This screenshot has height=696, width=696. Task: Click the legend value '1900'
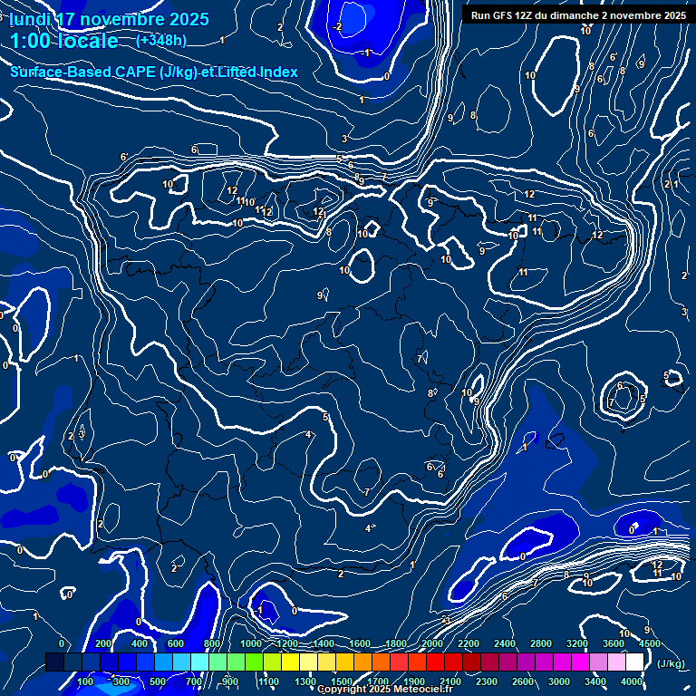coord(414,681)
